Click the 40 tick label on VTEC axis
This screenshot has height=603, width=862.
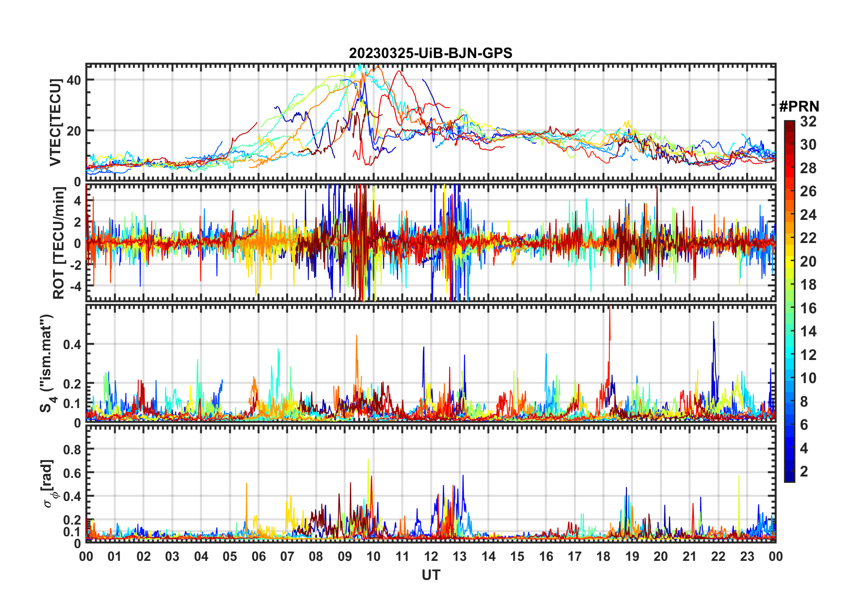(x=73, y=80)
